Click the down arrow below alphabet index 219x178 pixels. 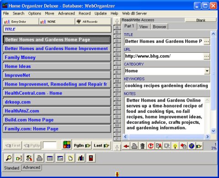coord(117,147)
